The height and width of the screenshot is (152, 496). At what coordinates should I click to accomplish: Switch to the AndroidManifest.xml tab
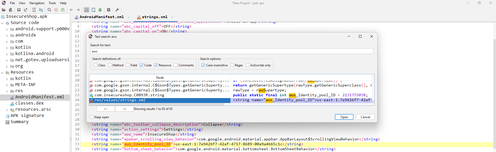(101, 17)
